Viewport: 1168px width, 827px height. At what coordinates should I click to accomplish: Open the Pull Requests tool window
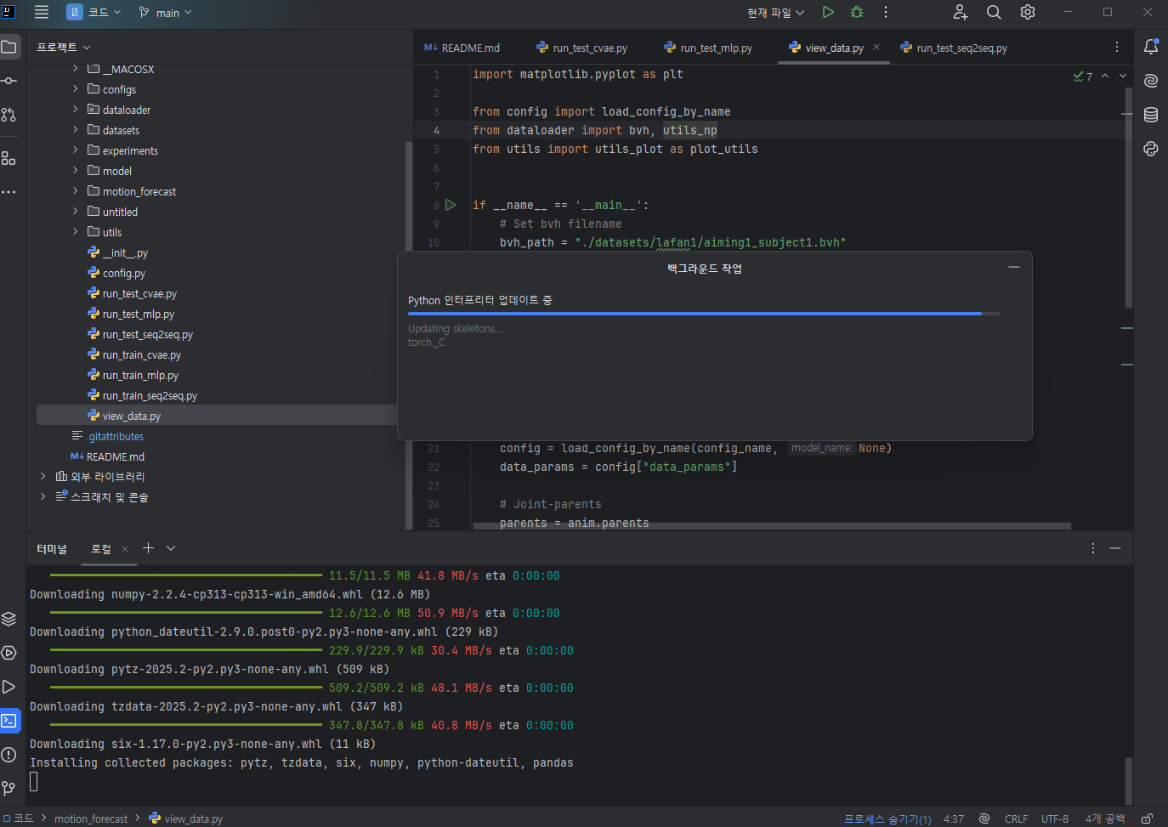[9, 115]
